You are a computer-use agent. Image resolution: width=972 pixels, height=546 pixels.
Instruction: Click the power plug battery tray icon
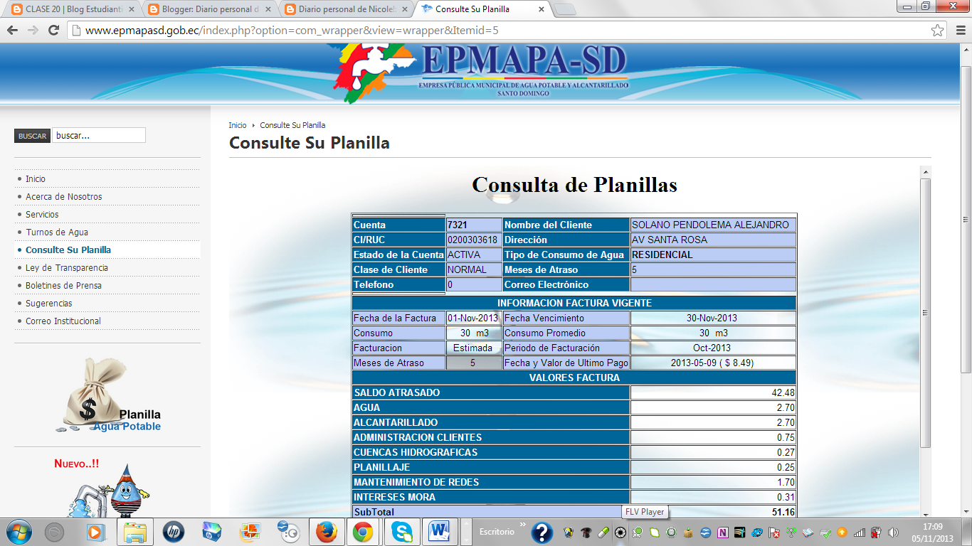pos(877,532)
